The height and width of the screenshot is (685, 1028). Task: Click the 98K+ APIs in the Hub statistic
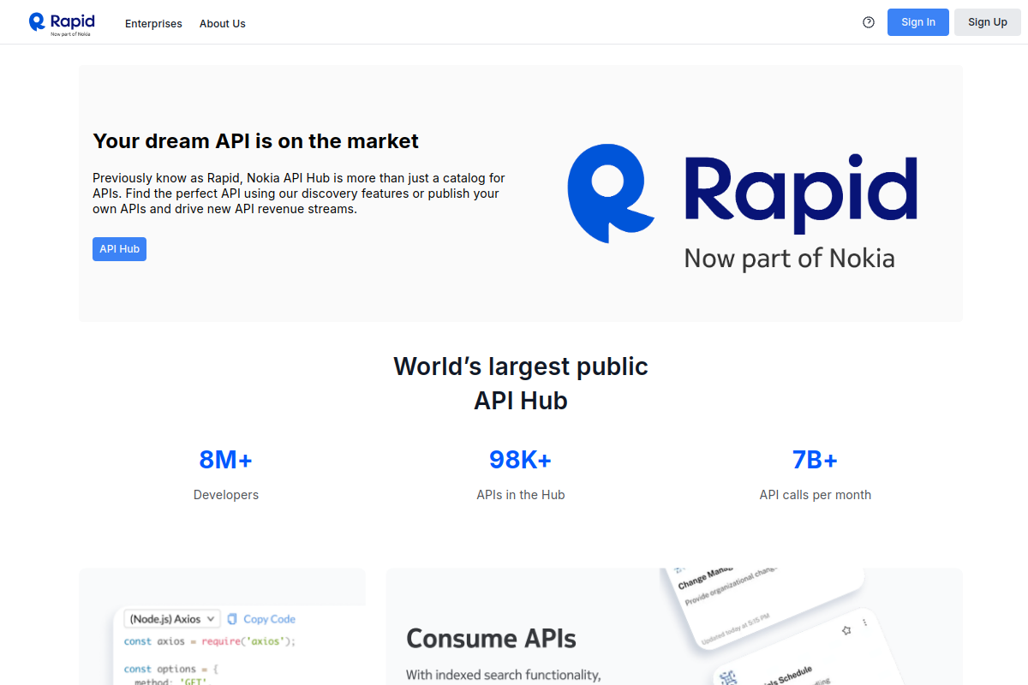(x=521, y=474)
